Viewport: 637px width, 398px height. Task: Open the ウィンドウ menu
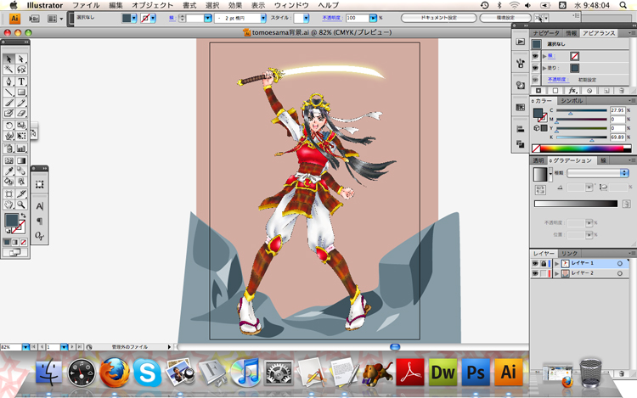291,5
